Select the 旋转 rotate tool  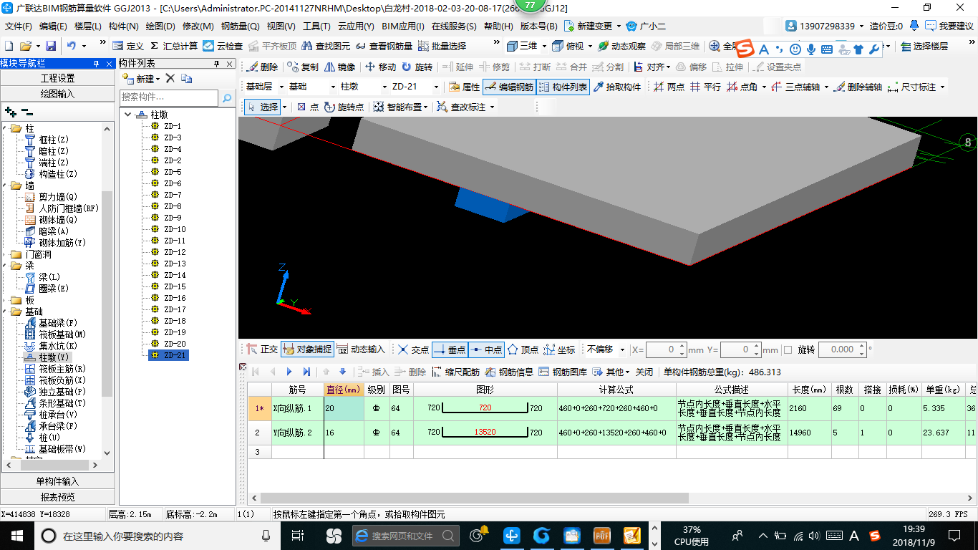[417, 67]
